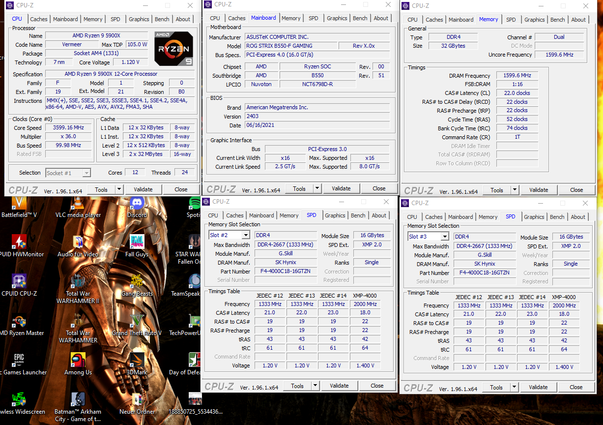603x425 pixels.
Task: Select the BIOS version 2403 field
Action: click(317, 117)
